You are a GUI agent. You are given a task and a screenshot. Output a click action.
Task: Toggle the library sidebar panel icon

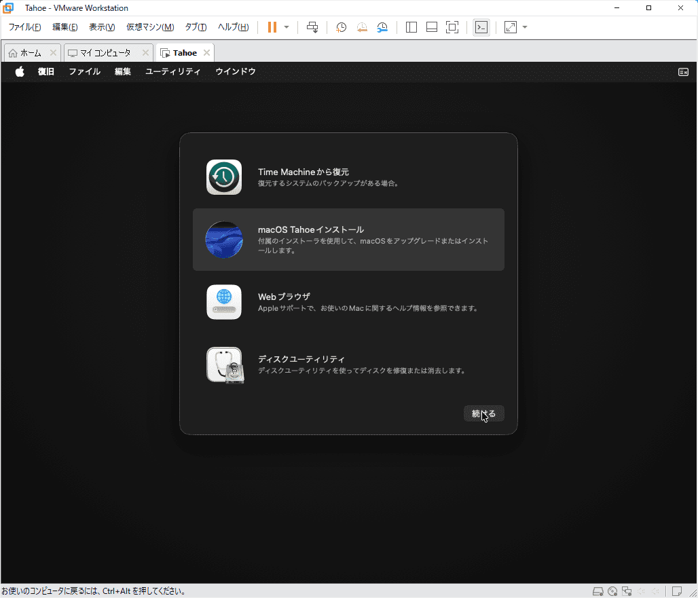[411, 27]
